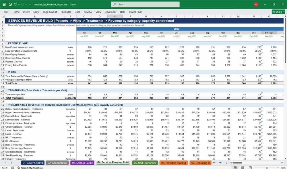Open the File menu
287x169 pixels.
[x=6, y=12]
